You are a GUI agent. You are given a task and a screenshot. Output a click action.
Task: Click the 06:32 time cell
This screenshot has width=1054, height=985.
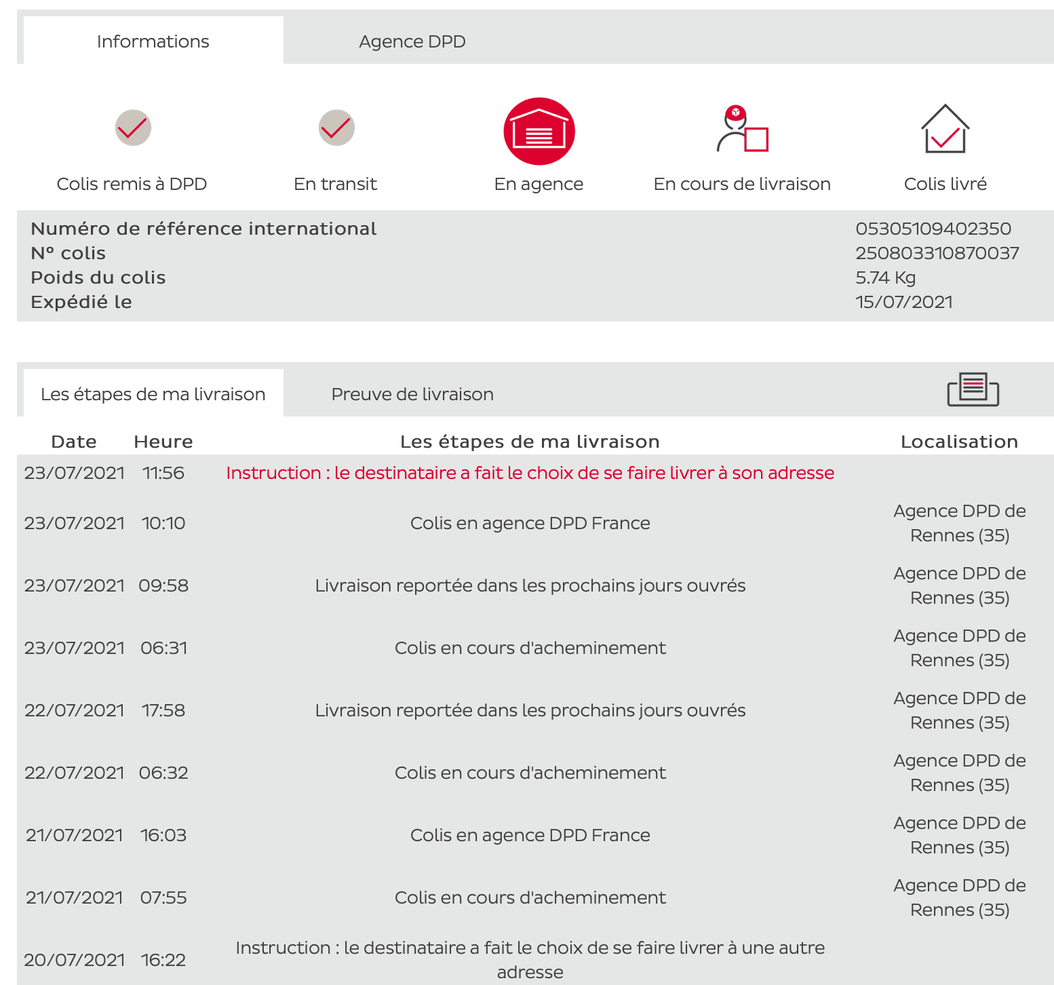click(x=163, y=773)
